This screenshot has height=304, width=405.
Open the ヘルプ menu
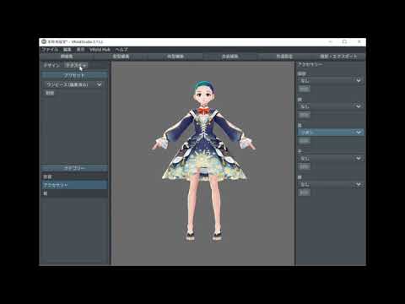pos(121,50)
